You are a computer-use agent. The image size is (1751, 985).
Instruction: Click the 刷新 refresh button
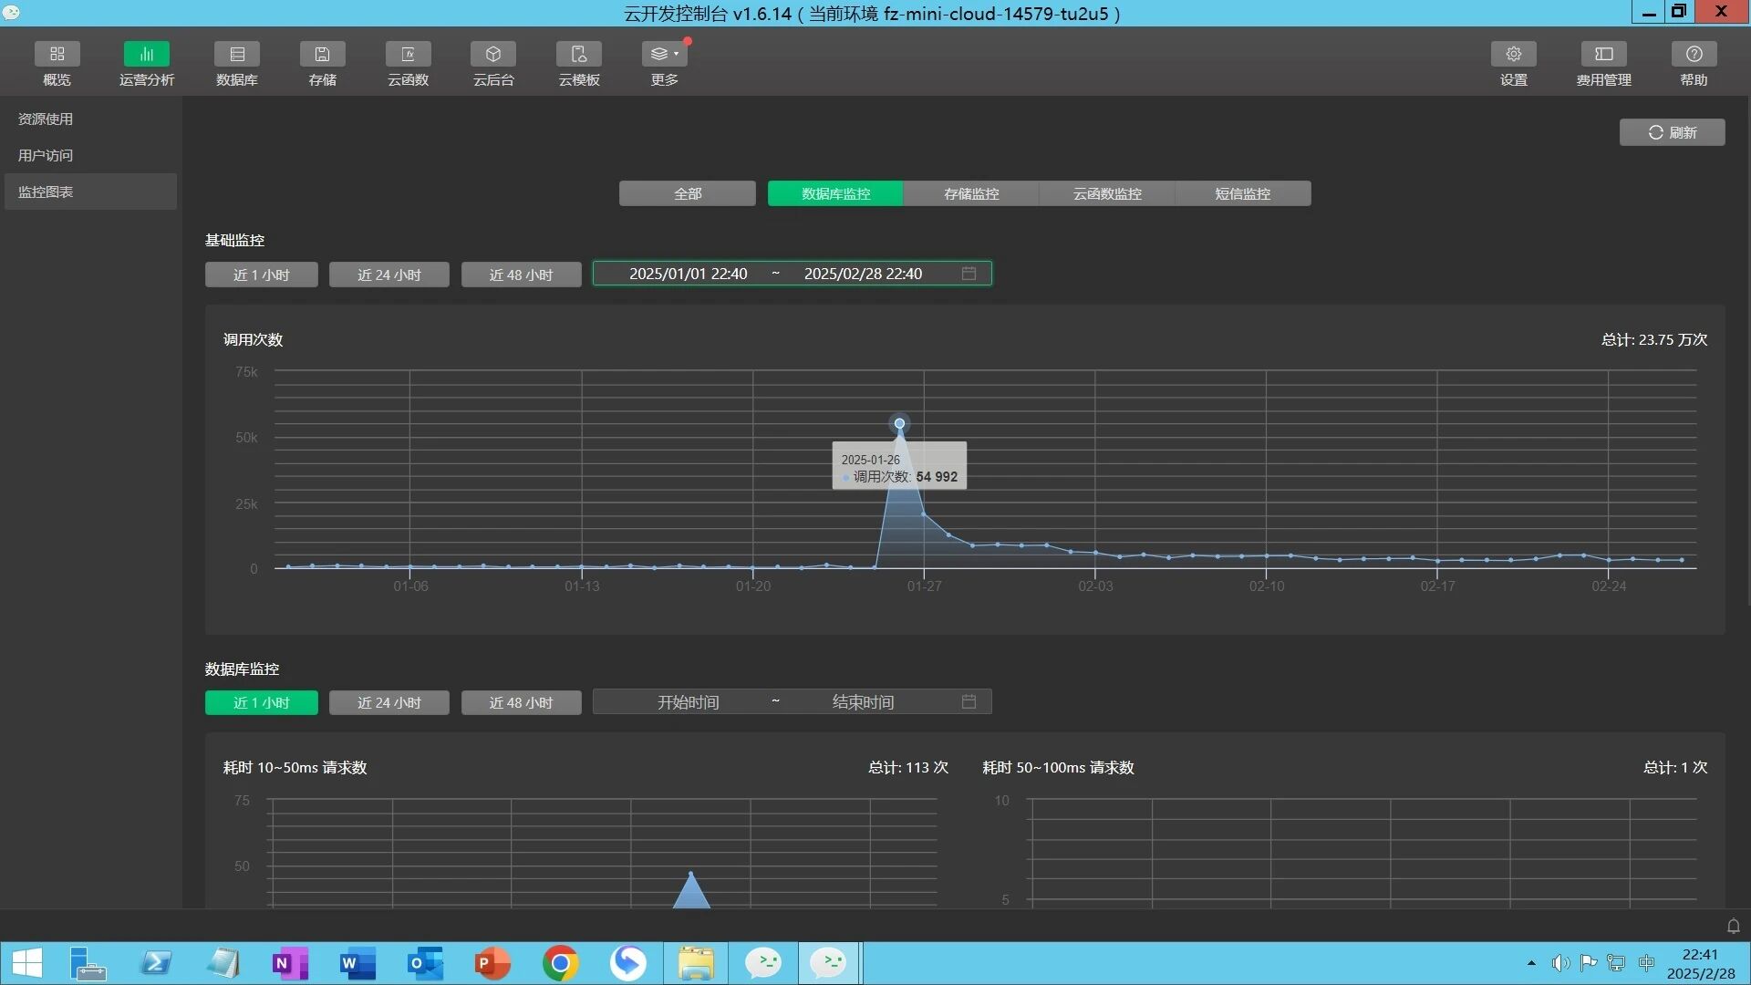[1672, 132]
